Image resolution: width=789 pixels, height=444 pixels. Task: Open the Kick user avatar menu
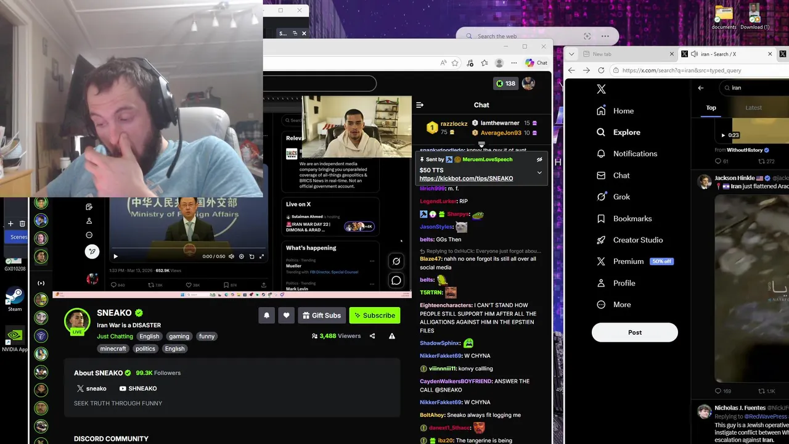(x=528, y=83)
